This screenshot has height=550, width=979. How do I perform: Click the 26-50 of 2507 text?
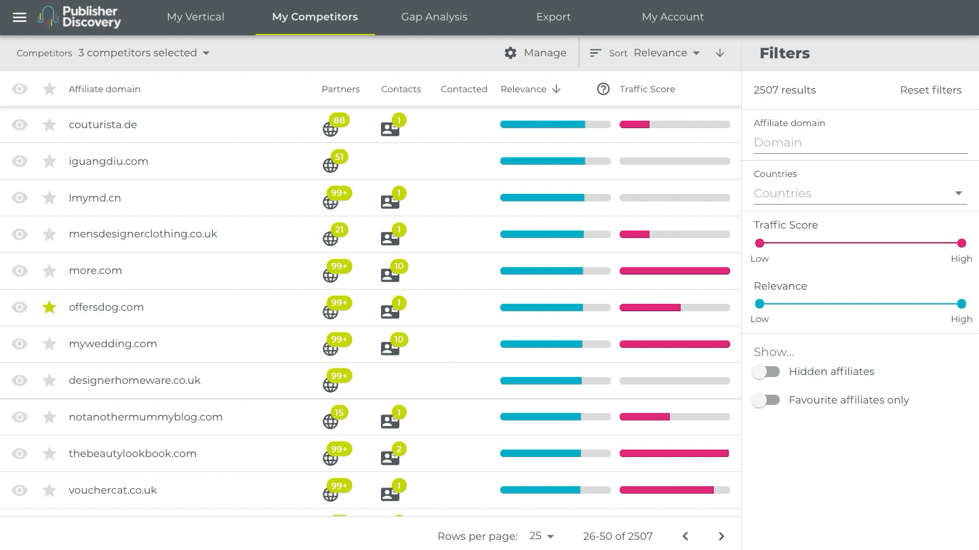point(618,536)
